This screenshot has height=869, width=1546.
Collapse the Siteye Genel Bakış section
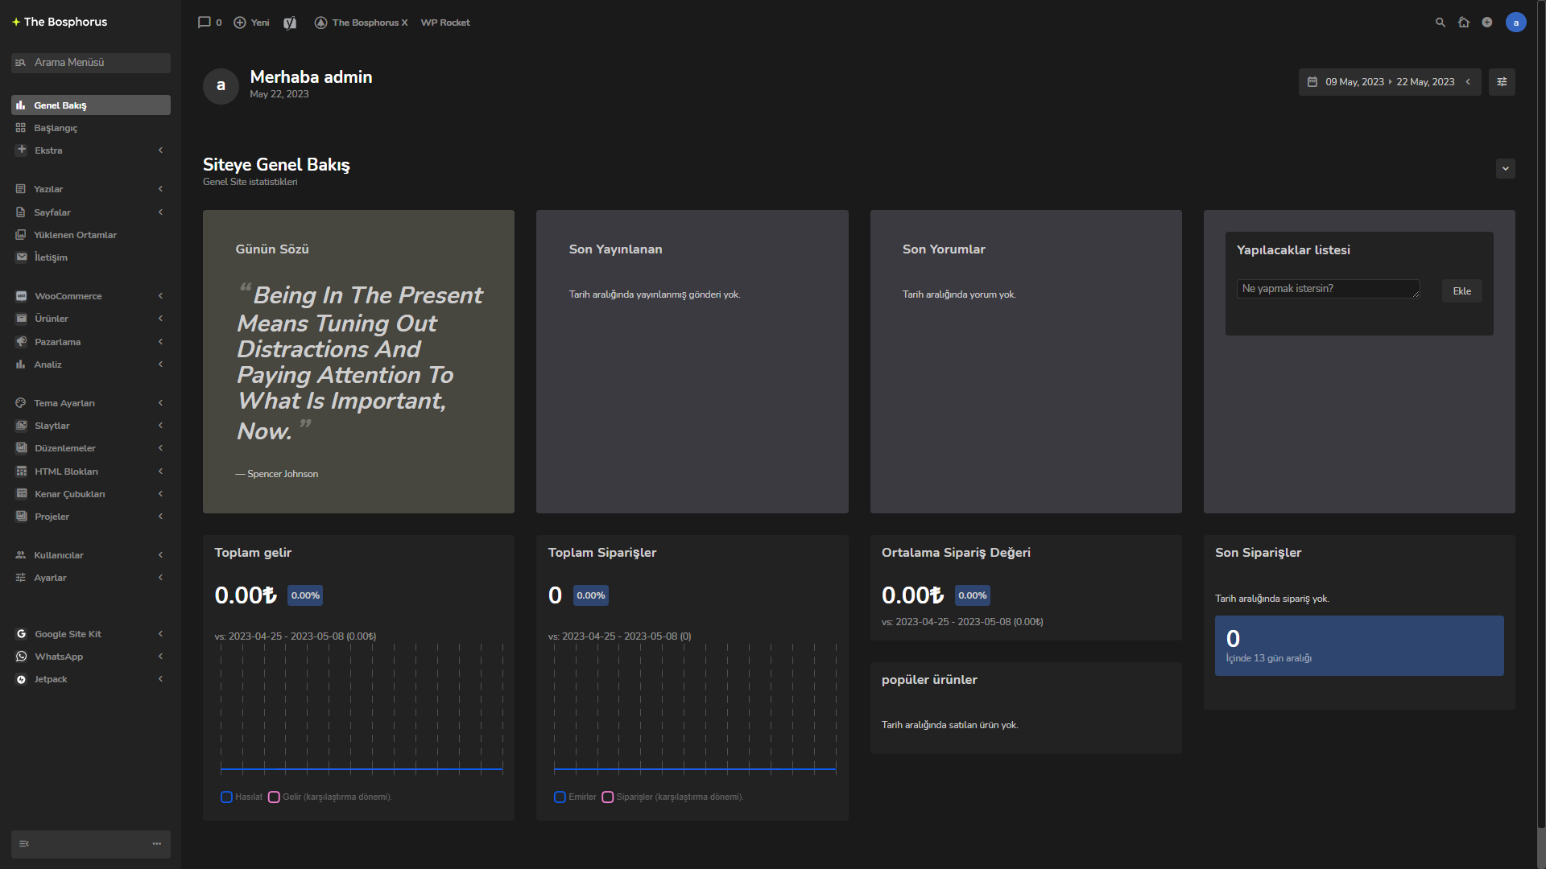1506,169
